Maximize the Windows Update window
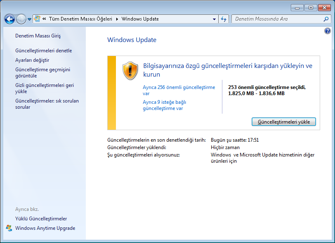 311,8
